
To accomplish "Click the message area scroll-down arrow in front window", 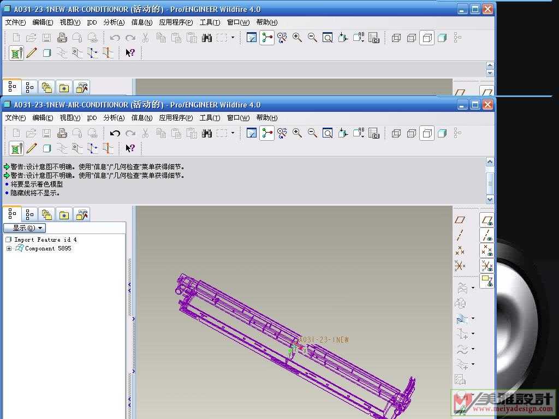I will tap(490, 200).
